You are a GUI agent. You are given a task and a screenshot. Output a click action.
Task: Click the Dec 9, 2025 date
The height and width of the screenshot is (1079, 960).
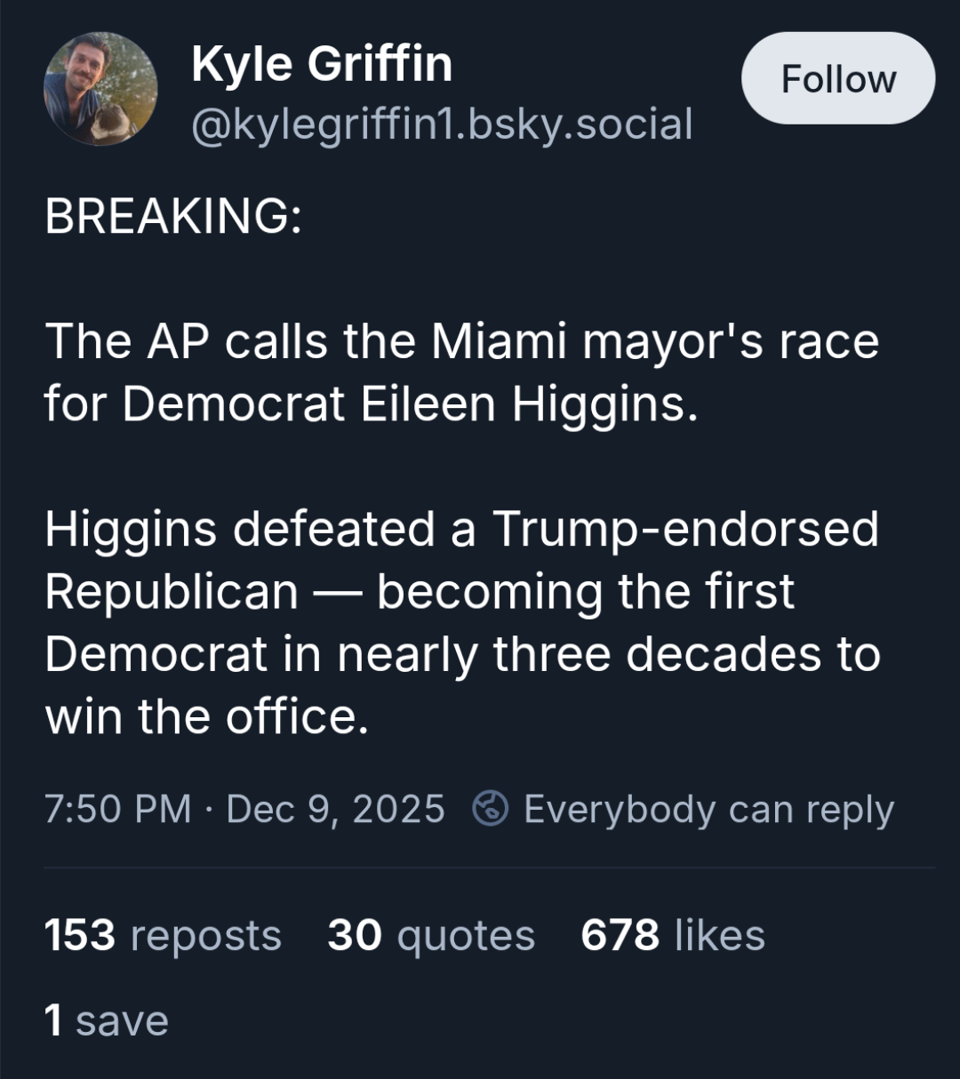point(335,809)
